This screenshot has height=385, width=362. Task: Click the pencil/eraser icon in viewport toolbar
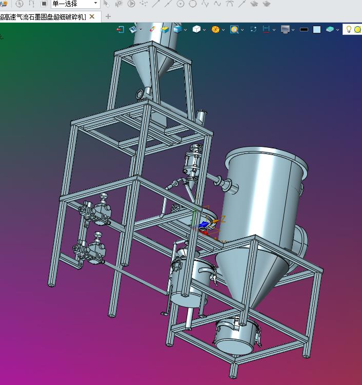point(152,29)
